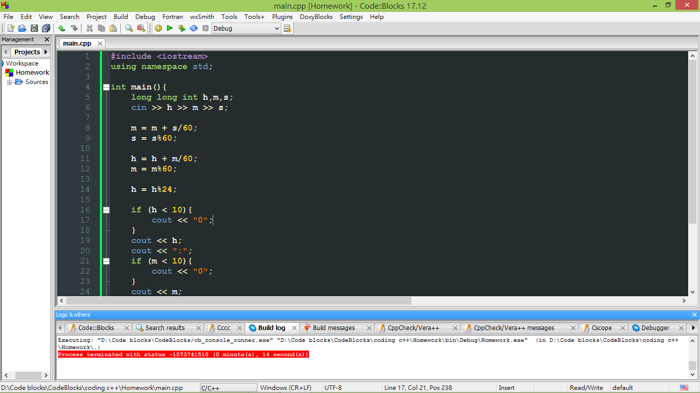Undo the last edit with toolbar arrow

click(x=62, y=28)
